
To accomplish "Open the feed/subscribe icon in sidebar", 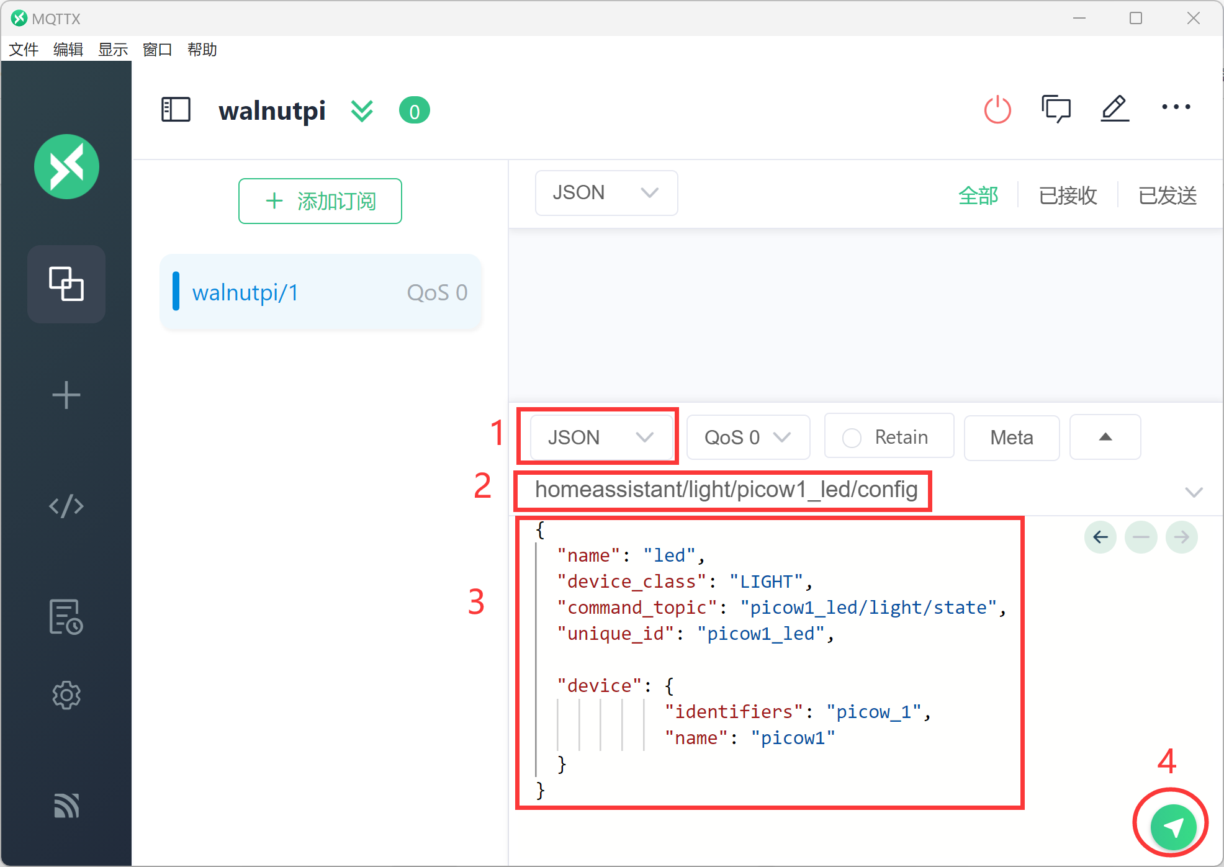I will 66,806.
